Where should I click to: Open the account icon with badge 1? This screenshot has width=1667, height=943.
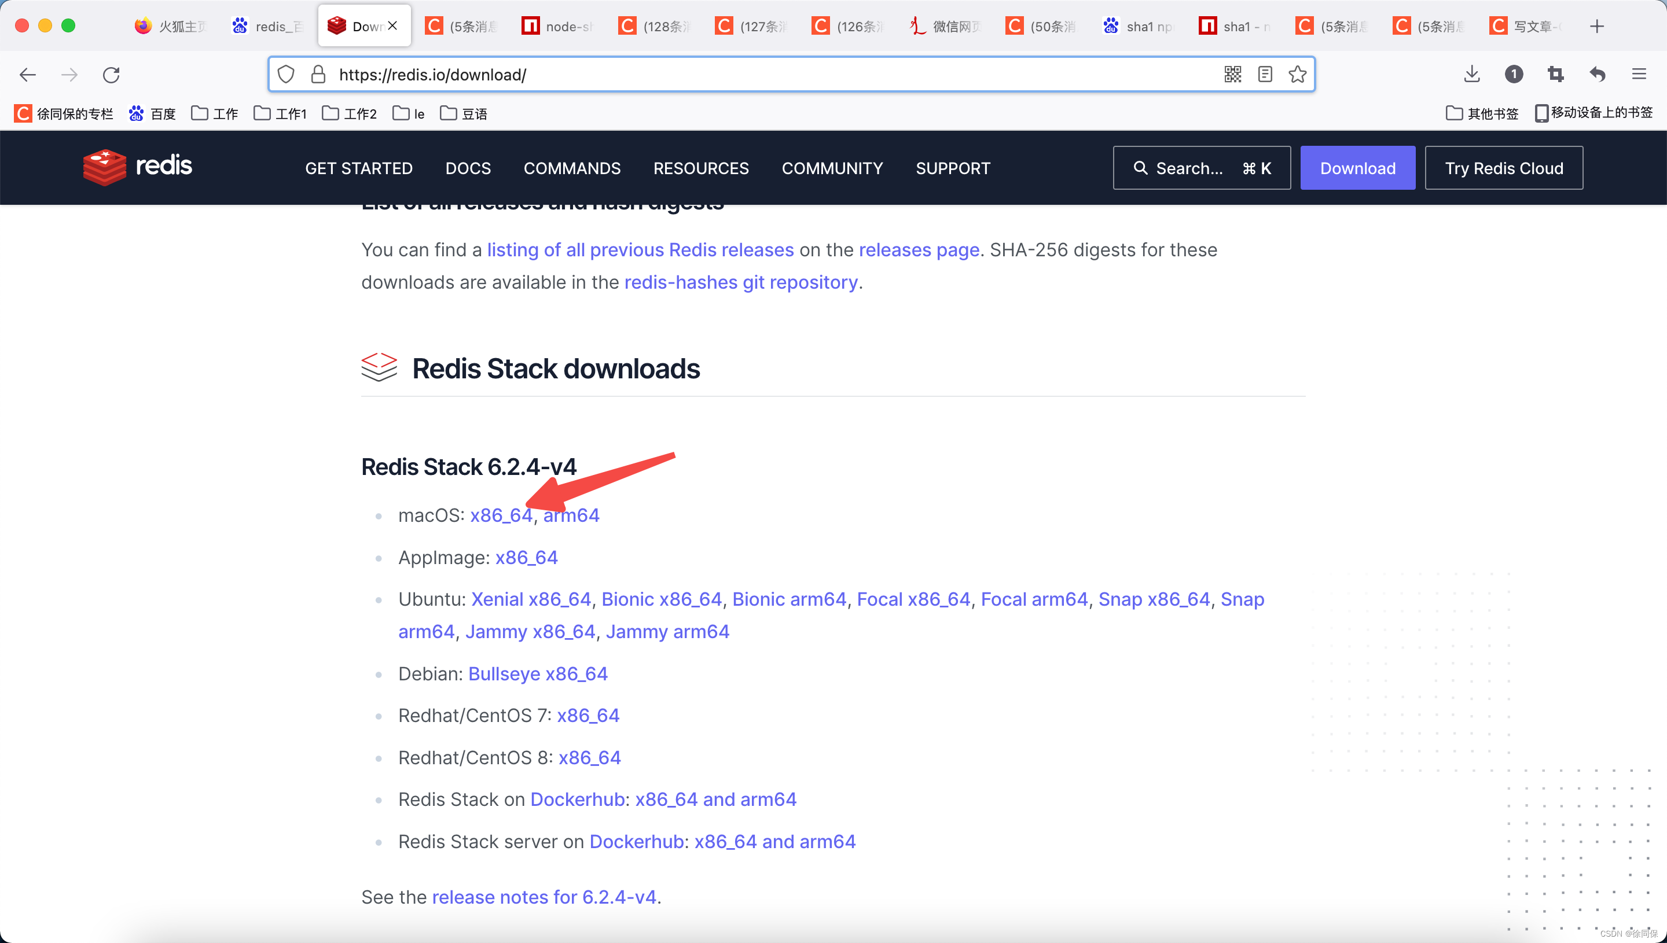point(1514,74)
